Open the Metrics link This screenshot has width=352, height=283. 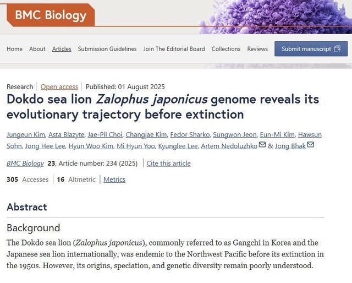114,179
